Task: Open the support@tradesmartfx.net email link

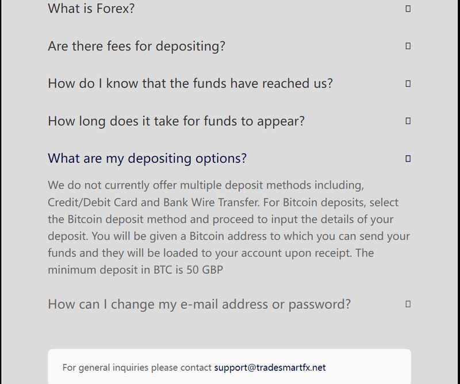Action: coord(270,367)
